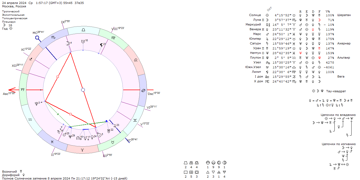The width and height of the screenshot is (360, 180).
Task: Click the value 175% in Jupiter's row
Action: (x=330, y=39)
